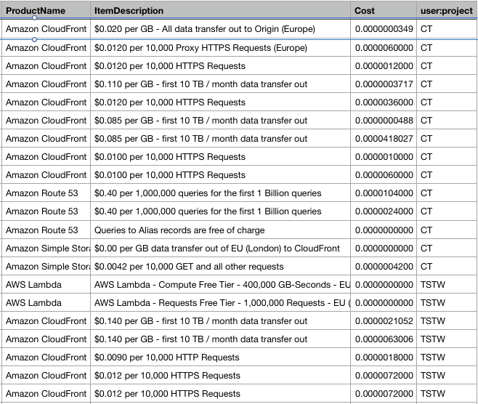The height and width of the screenshot is (404, 478).
Task: Select cost cell 0.0000021052
Action: tap(384, 321)
